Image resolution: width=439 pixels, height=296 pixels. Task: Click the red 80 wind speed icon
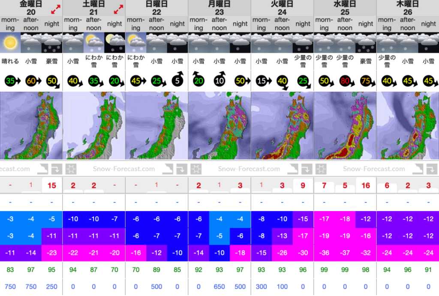tap(346, 81)
